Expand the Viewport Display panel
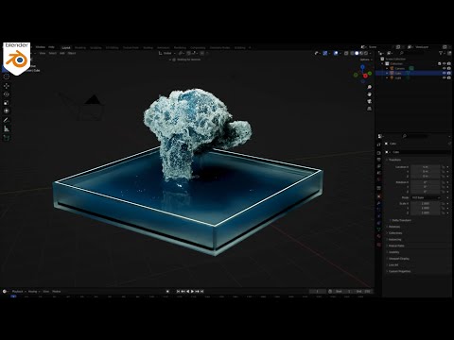454x340 pixels. 398,259
